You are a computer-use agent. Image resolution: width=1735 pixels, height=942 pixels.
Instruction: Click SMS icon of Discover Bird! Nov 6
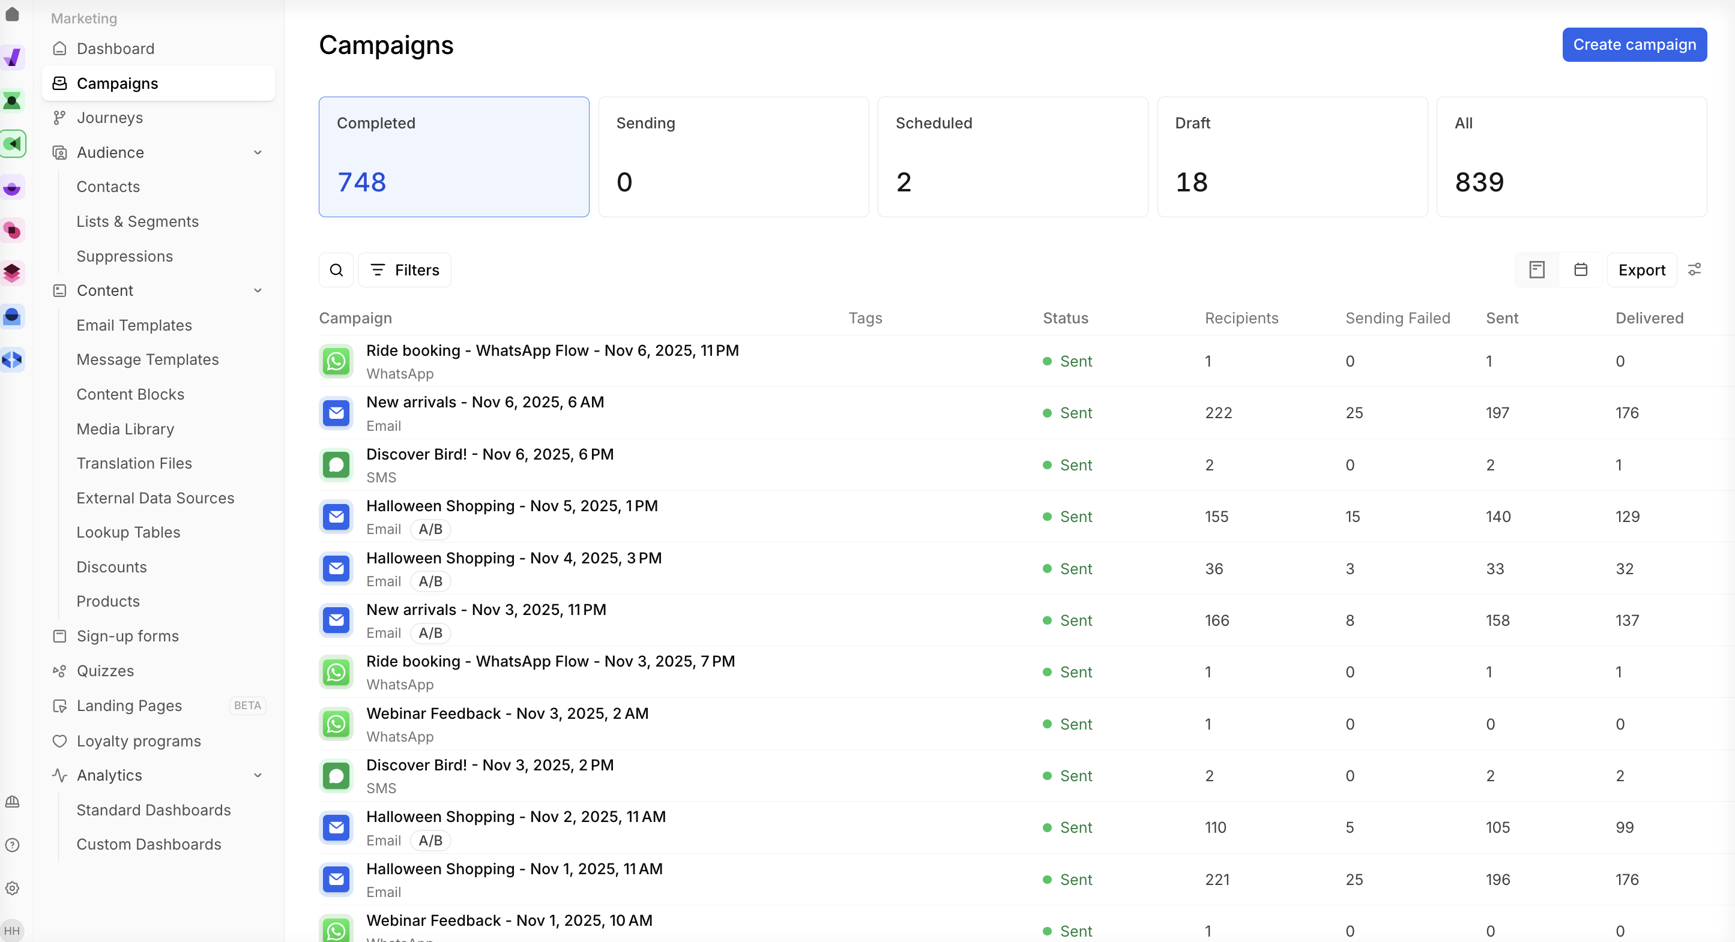(x=336, y=465)
